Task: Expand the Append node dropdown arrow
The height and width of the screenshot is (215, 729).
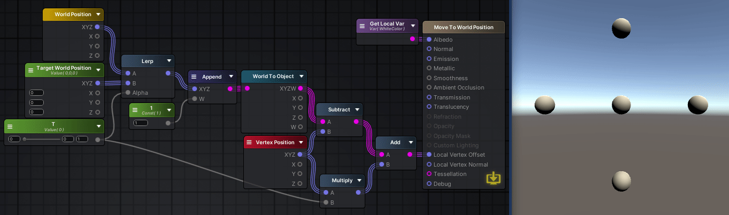Action: point(231,77)
